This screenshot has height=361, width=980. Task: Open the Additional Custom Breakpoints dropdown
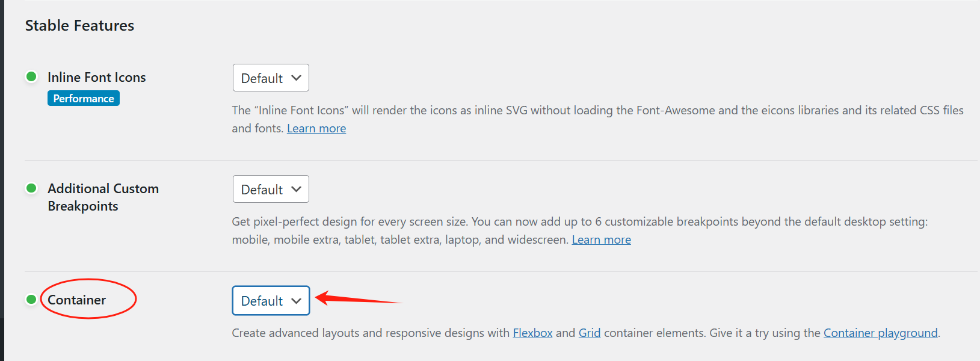pos(270,188)
